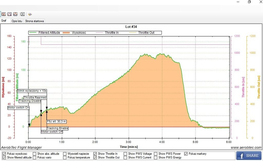This screenshot has width=263, height=161.
Task: Click Filtered Altitude legend entry
Action: tap(49, 33)
